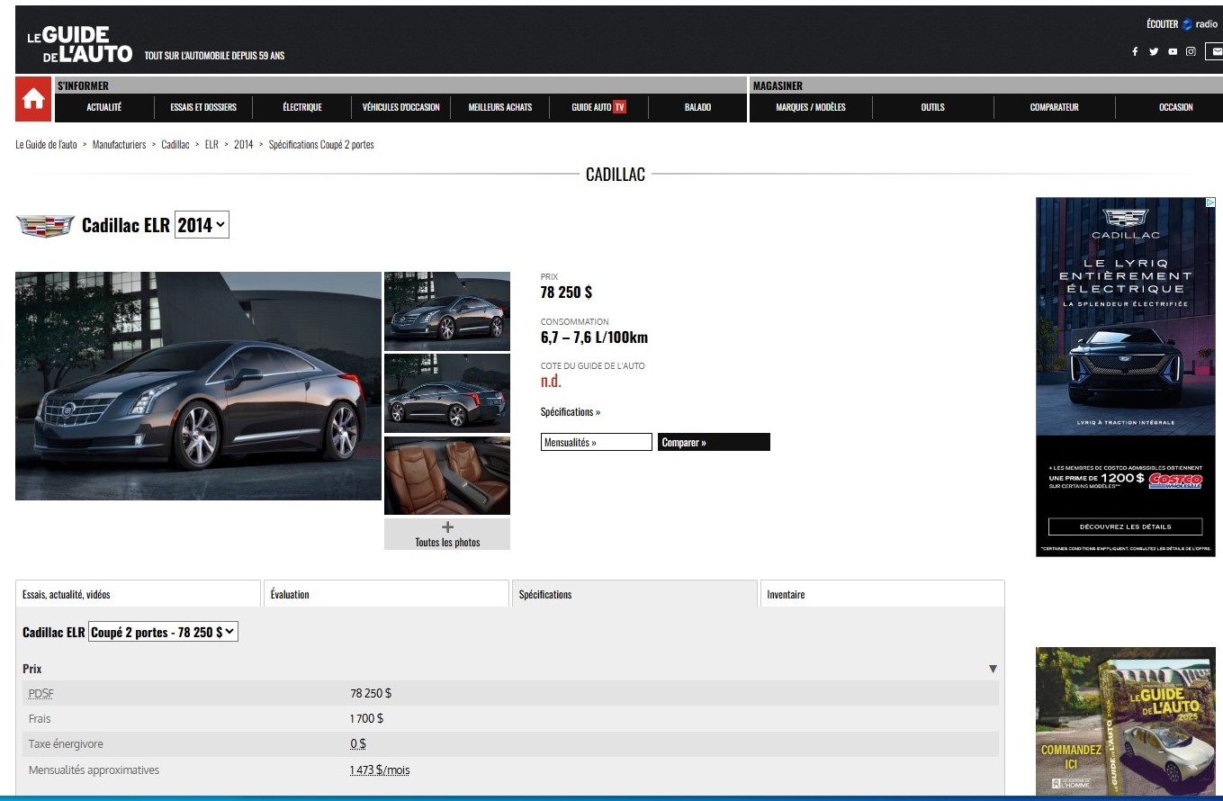
Task: Open the Instagram profile icon
Action: point(1191,51)
